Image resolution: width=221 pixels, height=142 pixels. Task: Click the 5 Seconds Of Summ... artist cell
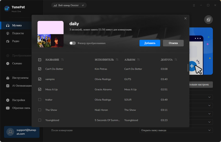point(107,120)
